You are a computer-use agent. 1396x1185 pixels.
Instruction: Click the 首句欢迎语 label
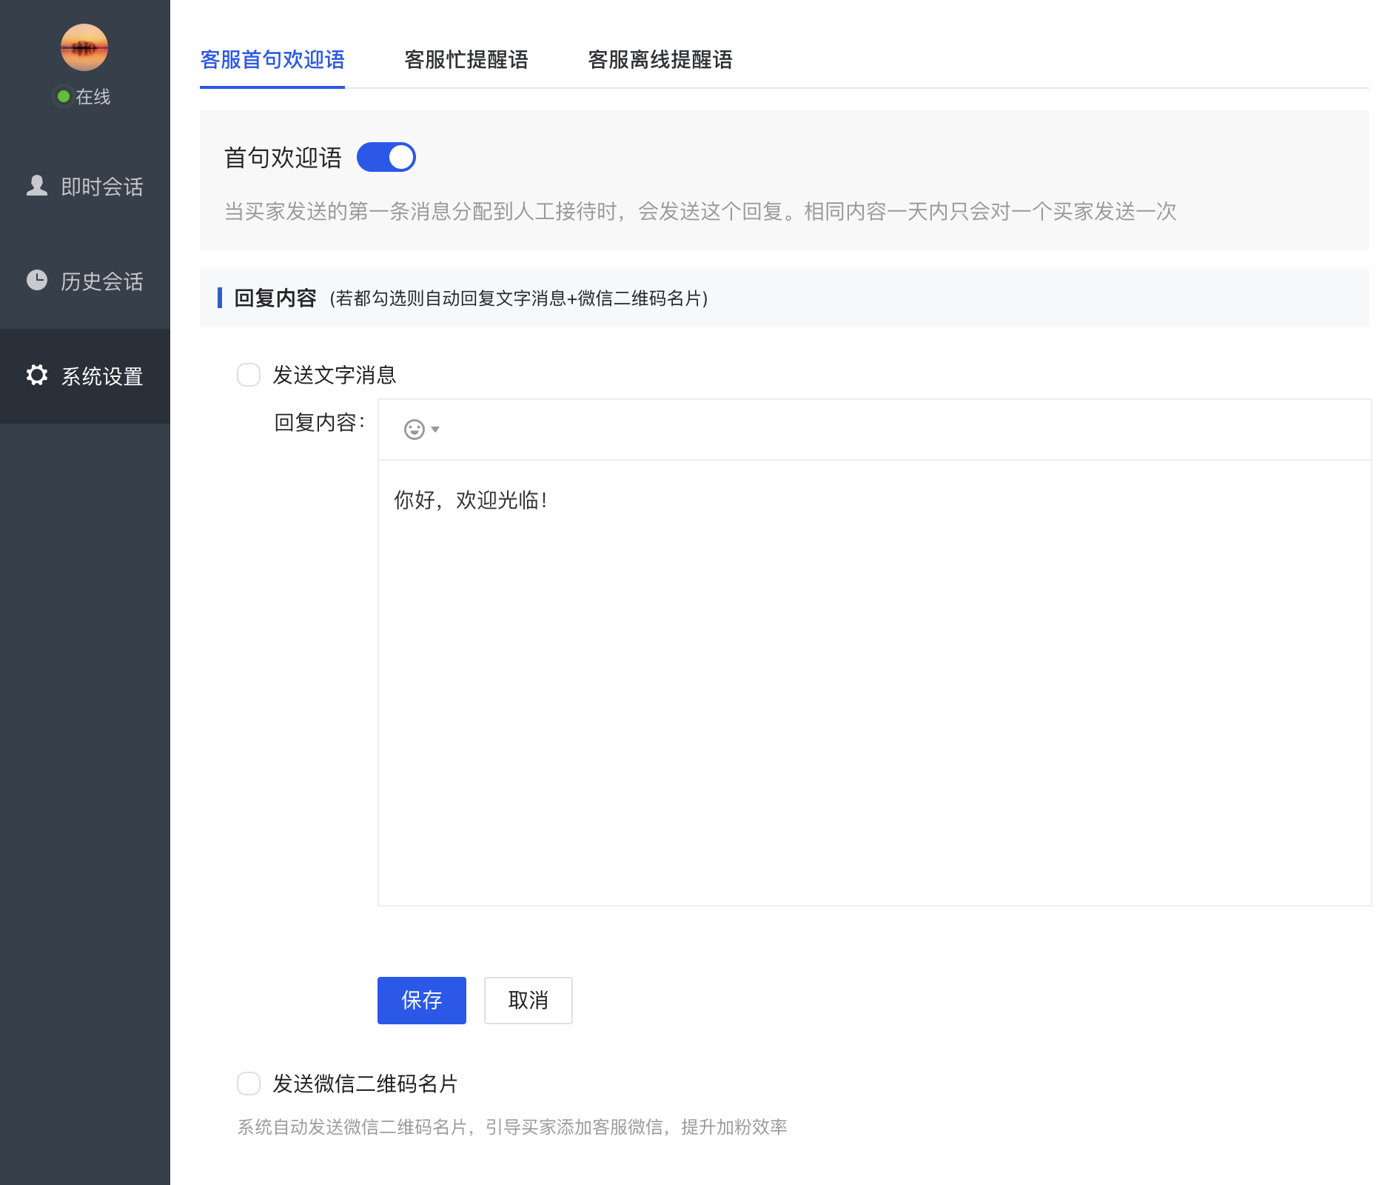click(x=283, y=157)
